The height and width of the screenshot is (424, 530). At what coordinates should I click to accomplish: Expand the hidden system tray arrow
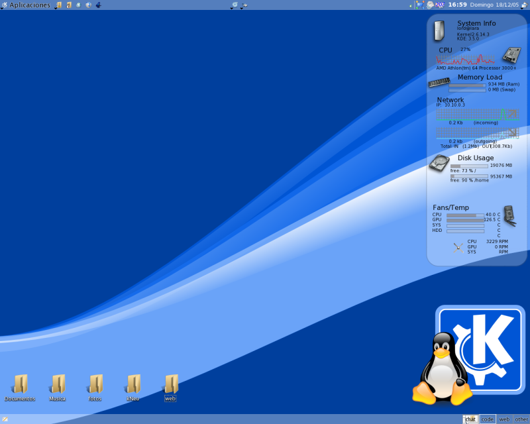coord(411,5)
